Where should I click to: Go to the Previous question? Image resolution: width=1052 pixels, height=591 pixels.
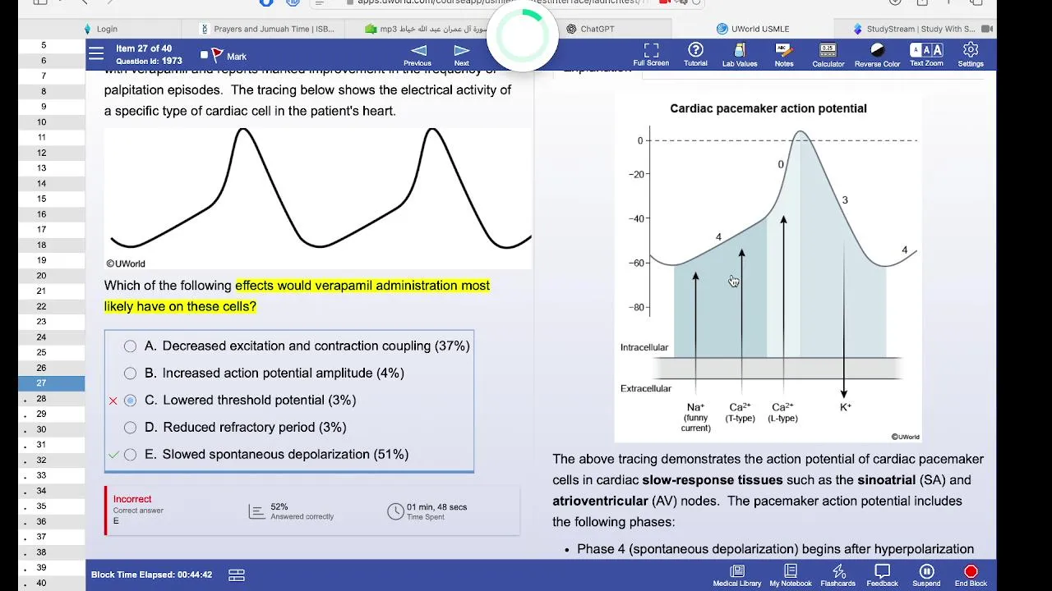pyautogui.click(x=418, y=56)
